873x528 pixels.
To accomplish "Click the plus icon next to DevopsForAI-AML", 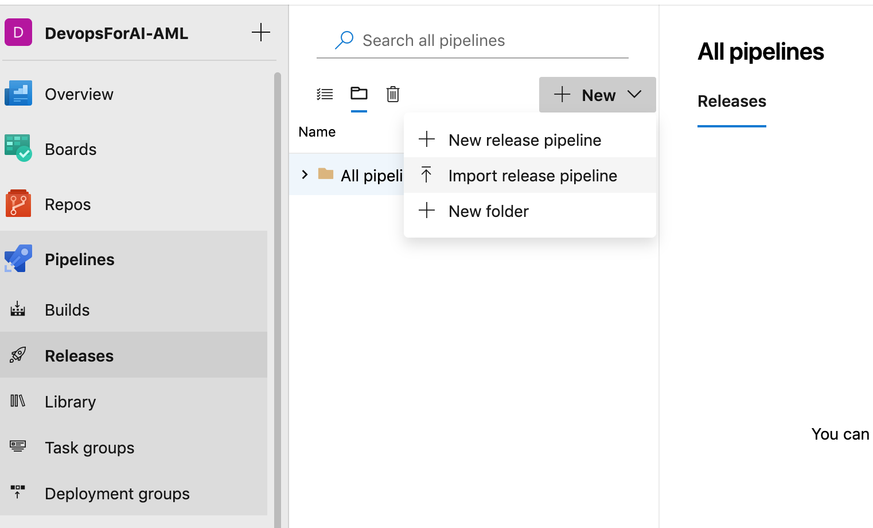I will click(x=261, y=32).
